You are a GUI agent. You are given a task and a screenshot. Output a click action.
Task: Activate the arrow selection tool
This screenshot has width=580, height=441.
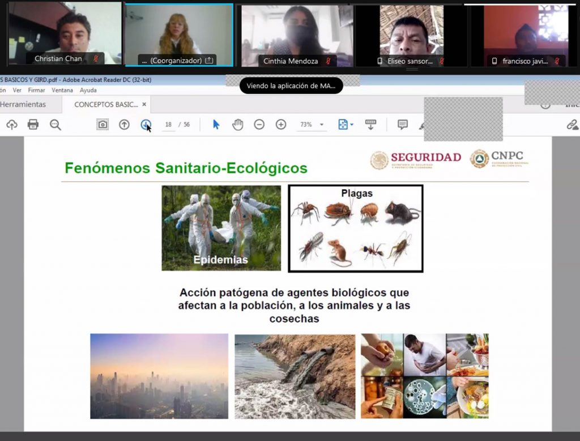(x=216, y=125)
